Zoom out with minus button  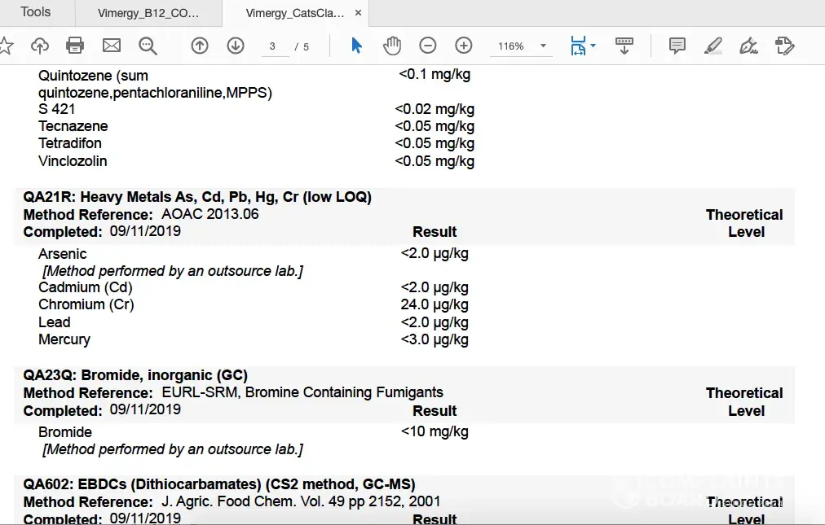click(x=428, y=46)
